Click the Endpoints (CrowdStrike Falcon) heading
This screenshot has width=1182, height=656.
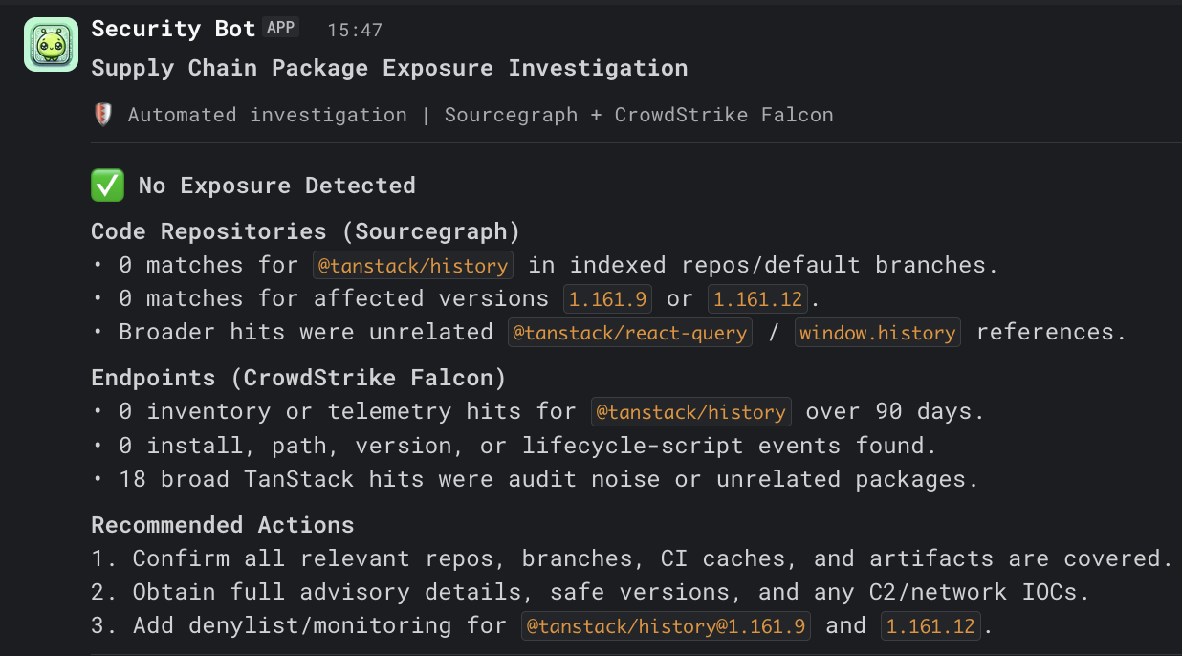click(x=298, y=378)
